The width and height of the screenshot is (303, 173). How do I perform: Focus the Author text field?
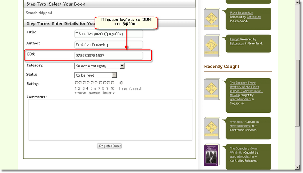click(108, 45)
